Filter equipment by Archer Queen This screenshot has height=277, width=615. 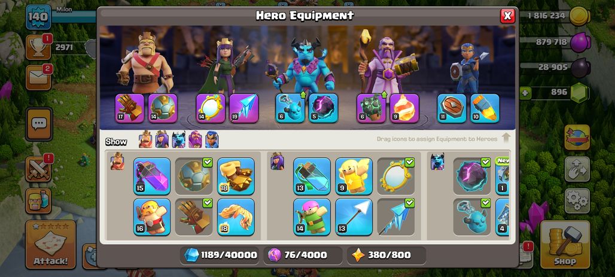[x=162, y=139]
